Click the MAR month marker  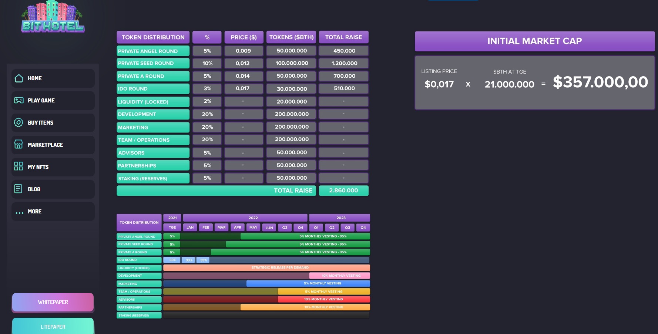pyautogui.click(x=222, y=227)
